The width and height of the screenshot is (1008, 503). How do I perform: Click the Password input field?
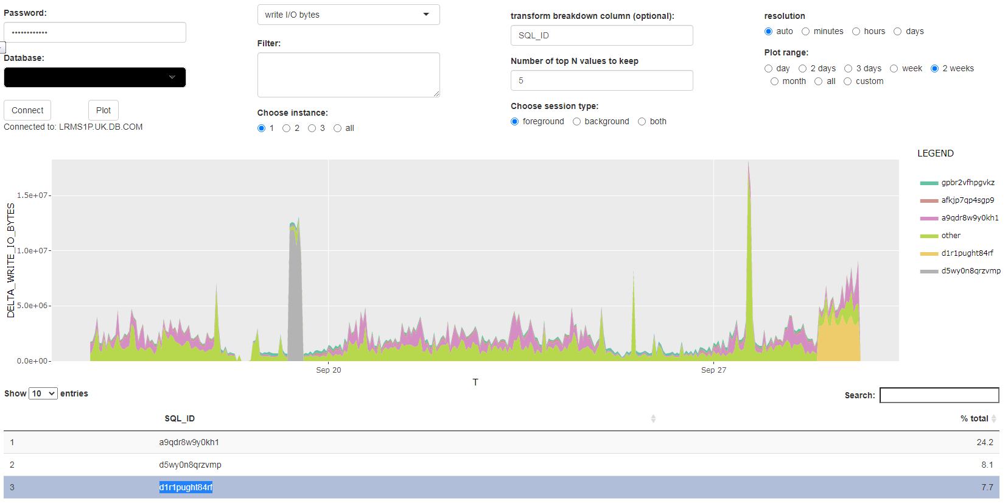coord(95,32)
